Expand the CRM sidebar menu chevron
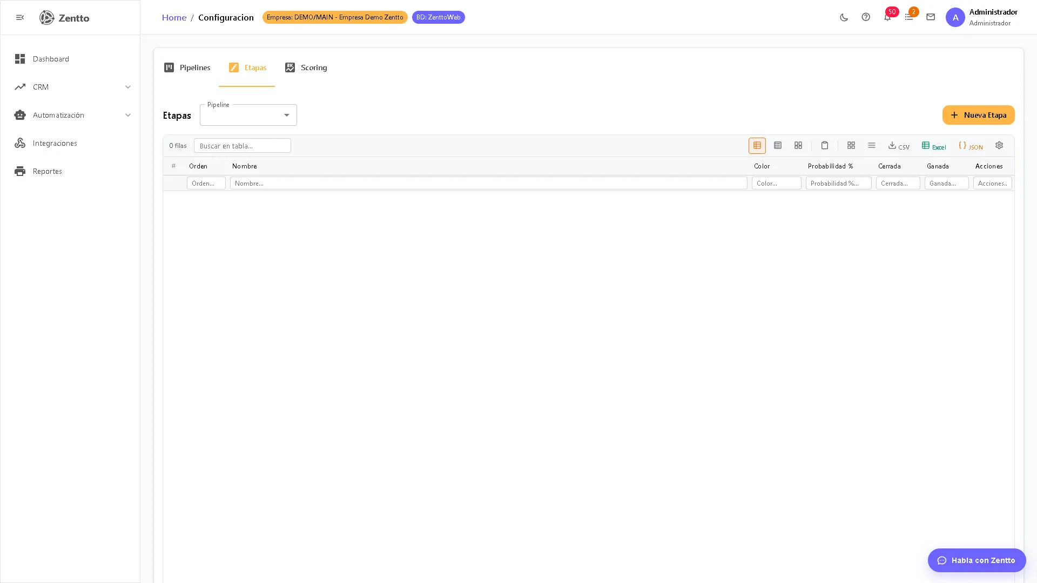 [x=128, y=87]
